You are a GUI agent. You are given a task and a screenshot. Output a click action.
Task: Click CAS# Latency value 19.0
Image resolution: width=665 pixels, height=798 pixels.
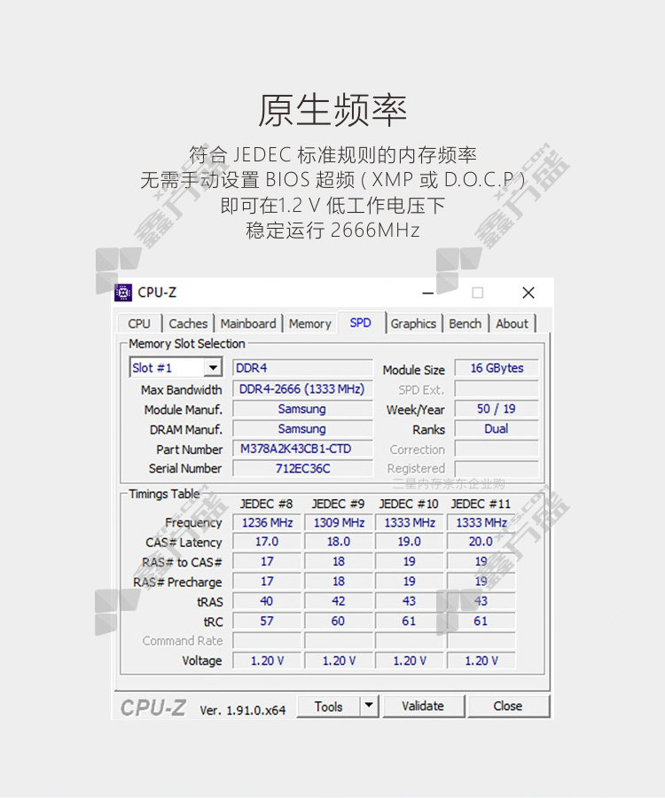[x=410, y=542]
